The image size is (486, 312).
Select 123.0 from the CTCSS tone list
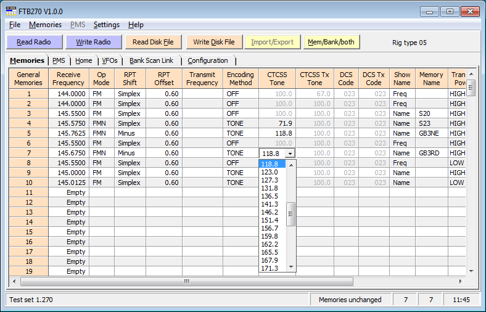[x=270, y=172]
